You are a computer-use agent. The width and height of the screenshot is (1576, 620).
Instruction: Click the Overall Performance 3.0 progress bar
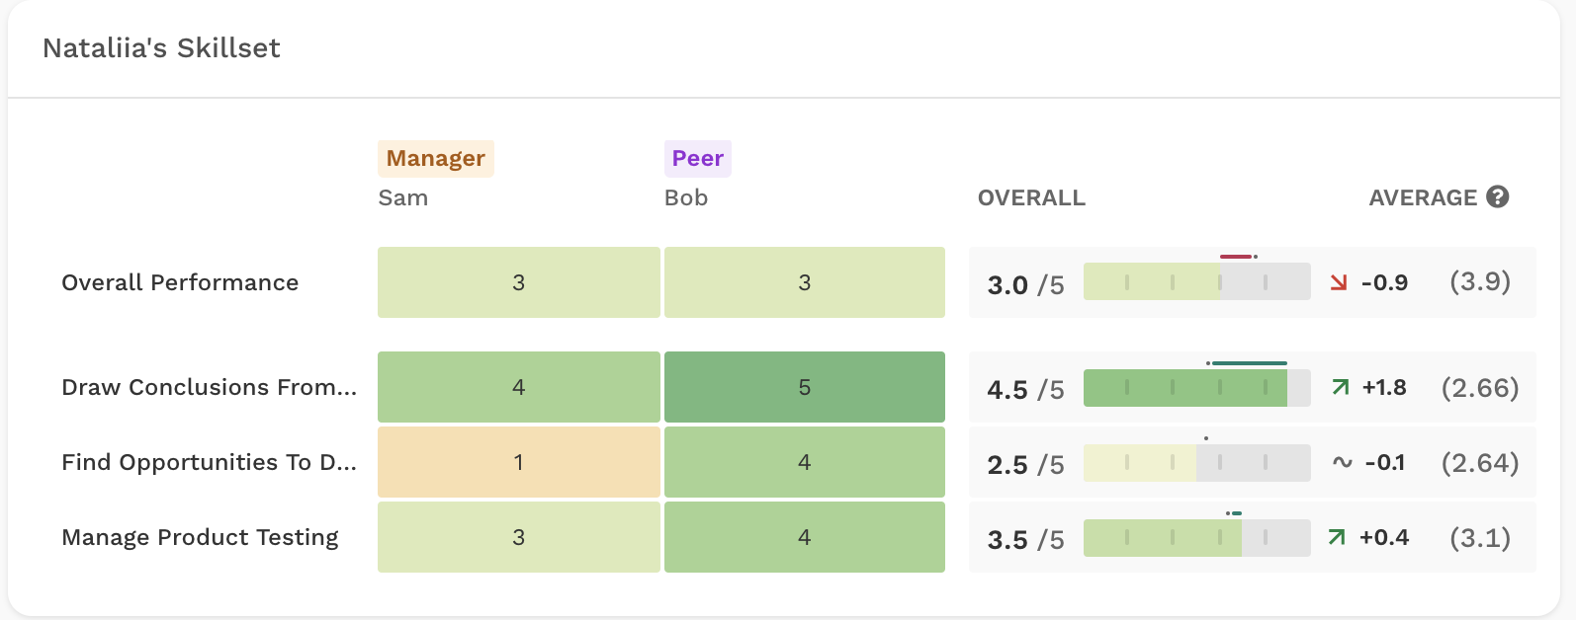coord(1197,282)
